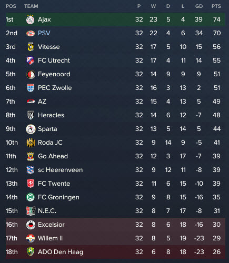This screenshot has height=263, width=229.
Task: Click the PEC Zwolle shield badge
Action: (x=31, y=88)
